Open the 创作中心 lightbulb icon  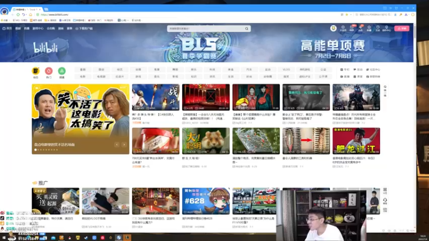pos(387,28)
